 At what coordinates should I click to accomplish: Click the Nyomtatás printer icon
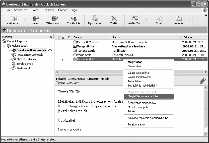(x=95, y=19)
